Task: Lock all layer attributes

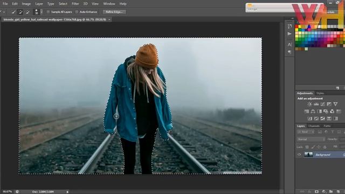Action: point(325,147)
